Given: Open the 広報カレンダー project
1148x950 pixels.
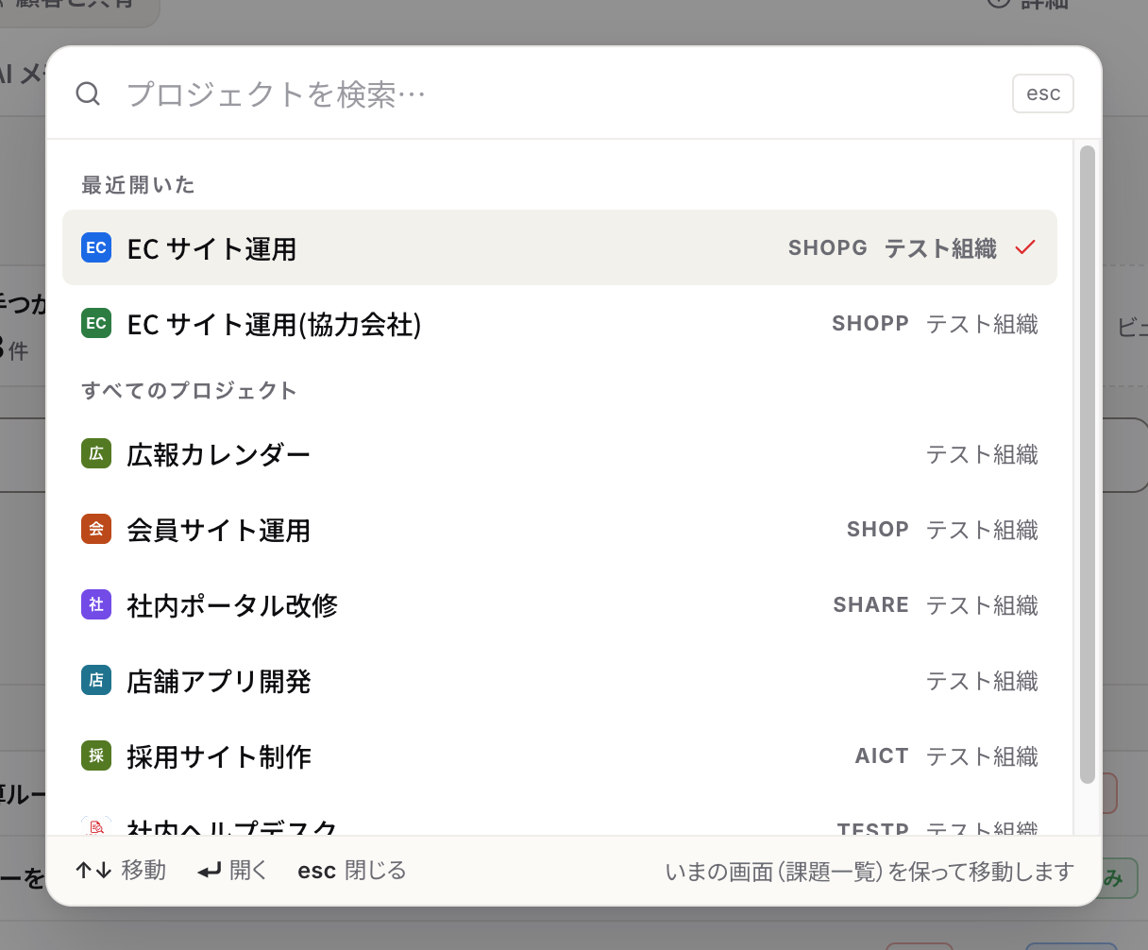Looking at the screenshot, I should (560, 454).
